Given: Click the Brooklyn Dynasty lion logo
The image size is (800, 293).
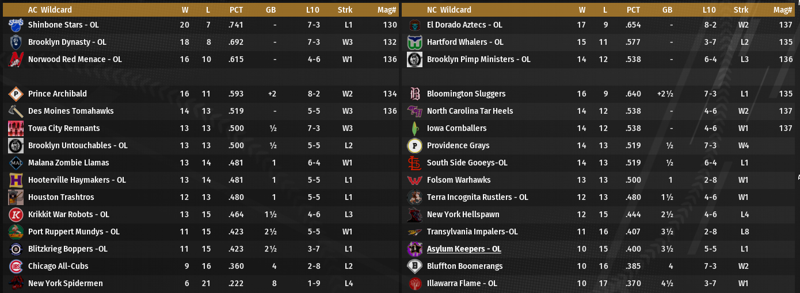Looking at the screenshot, I should (16, 42).
